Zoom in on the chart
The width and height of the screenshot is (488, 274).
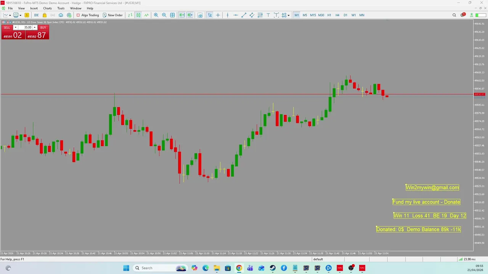156,15
